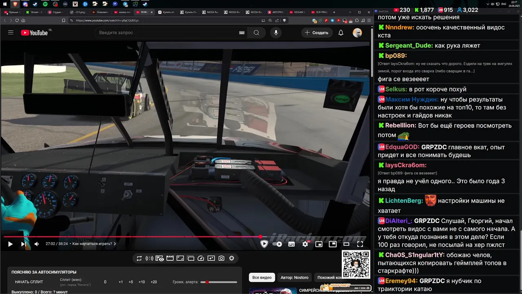Open the account avatar menu
522x294 pixels.
(357, 33)
